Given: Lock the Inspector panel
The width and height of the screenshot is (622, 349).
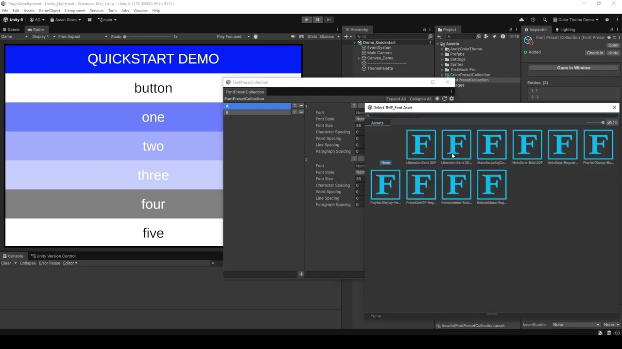Looking at the screenshot, I should point(612,30).
